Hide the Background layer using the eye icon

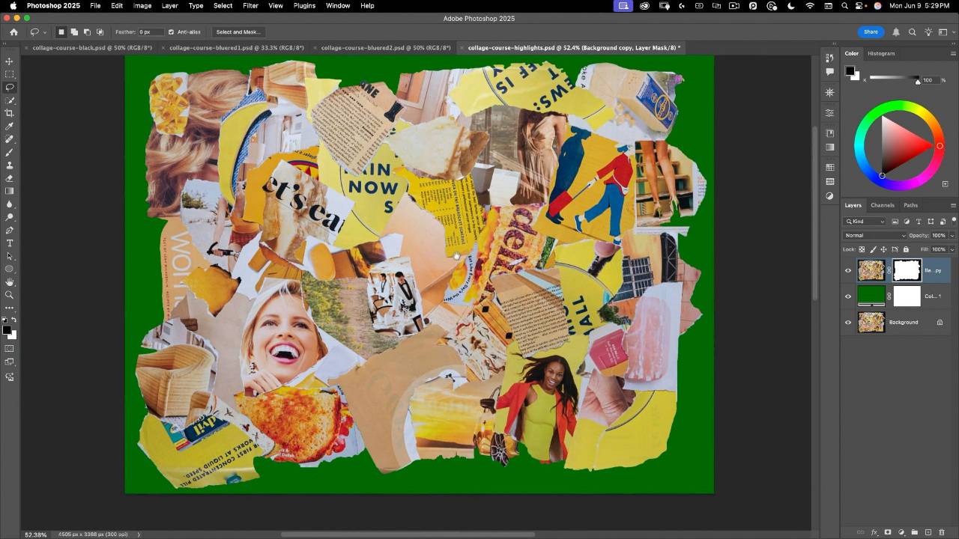[848, 323]
